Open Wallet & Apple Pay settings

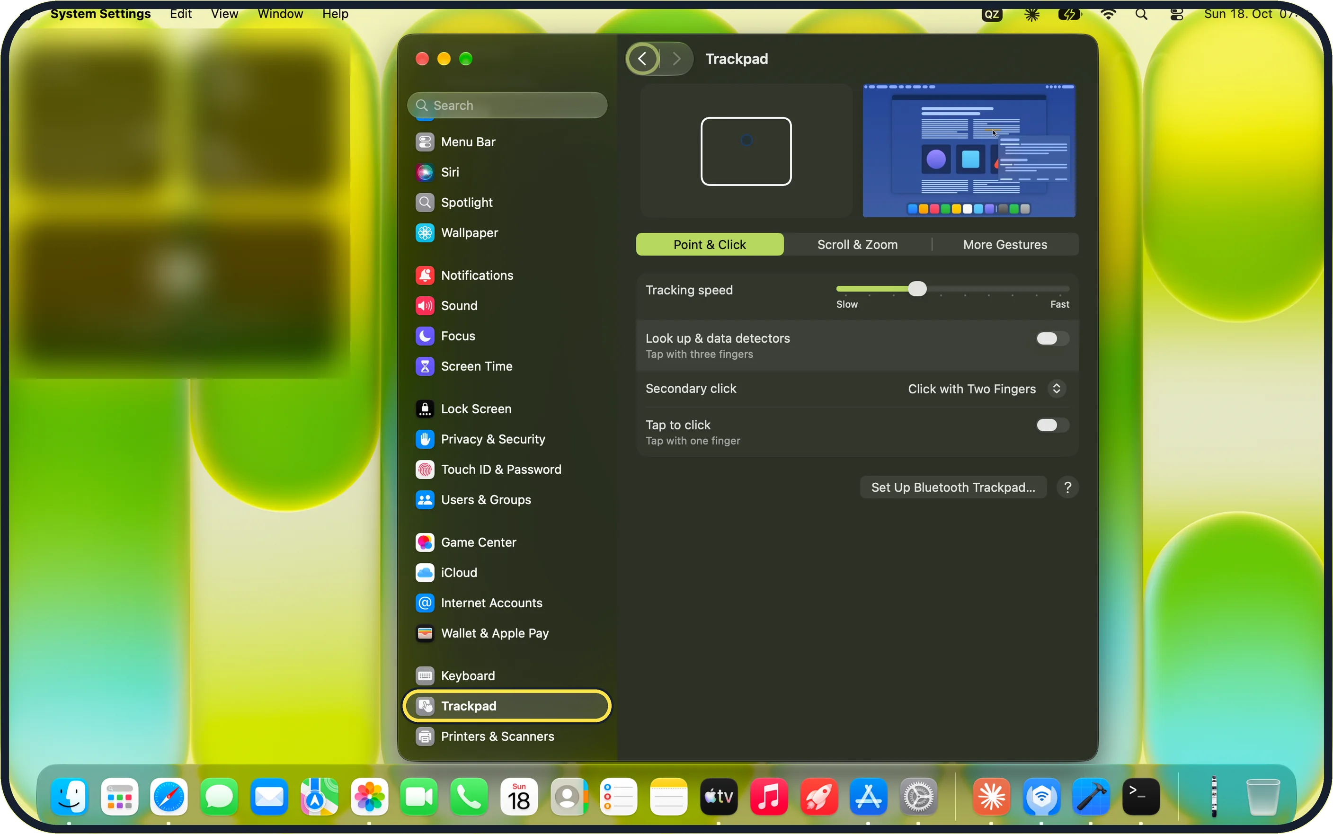click(x=507, y=633)
